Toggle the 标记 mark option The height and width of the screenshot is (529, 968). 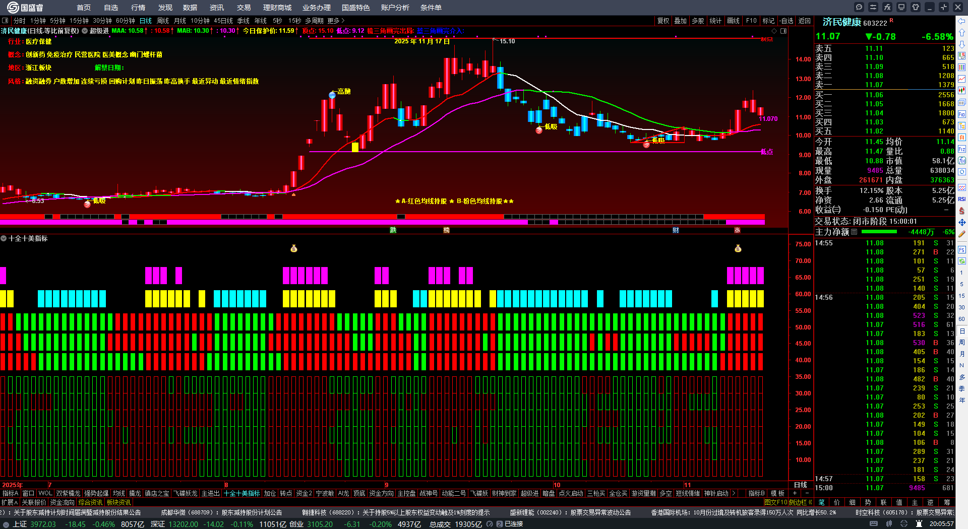768,21
